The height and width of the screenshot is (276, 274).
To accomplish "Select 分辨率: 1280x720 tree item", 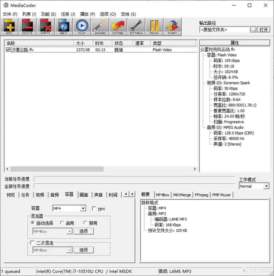I will point(229,94).
